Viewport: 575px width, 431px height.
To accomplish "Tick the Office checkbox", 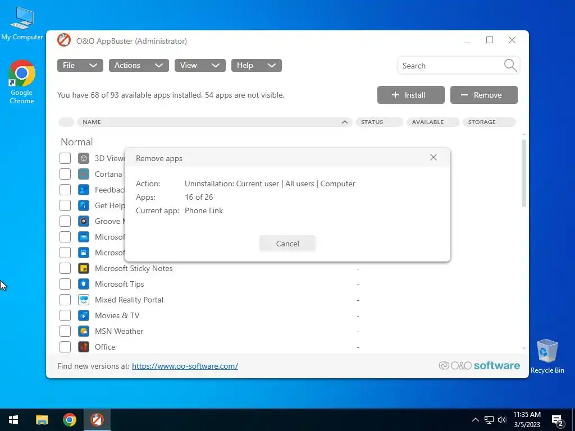I will tap(65, 347).
